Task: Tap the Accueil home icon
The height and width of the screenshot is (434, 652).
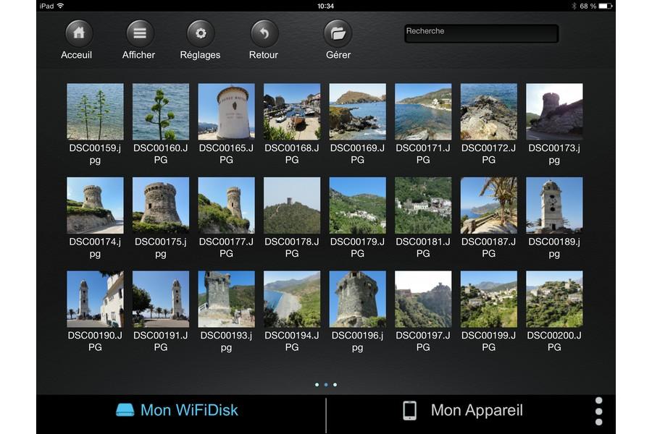Action: [79, 33]
